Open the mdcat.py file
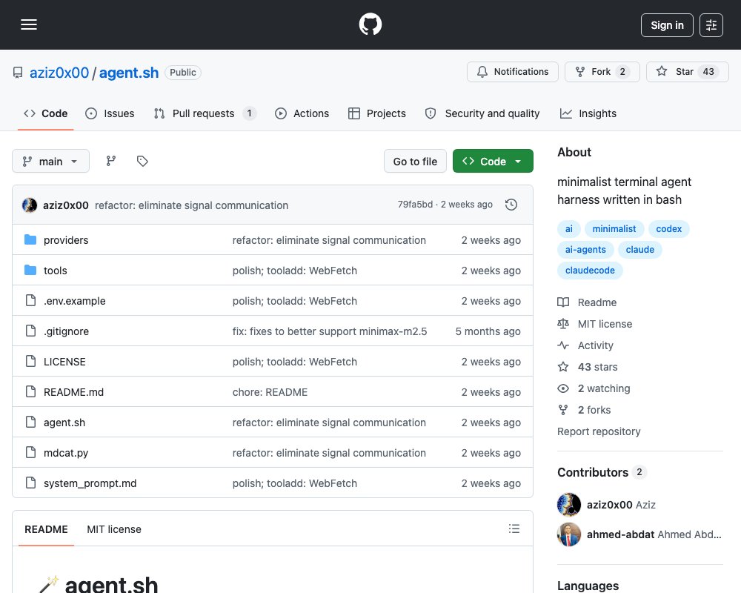This screenshot has width=741, height=593. pos(66,453)
